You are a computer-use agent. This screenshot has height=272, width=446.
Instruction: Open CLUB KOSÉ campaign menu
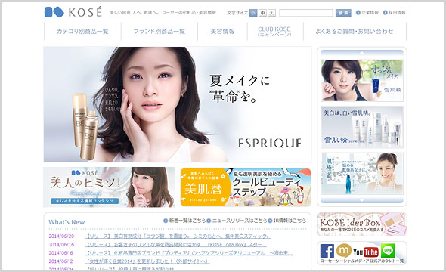pyautogui.click(x=274, y=32)
